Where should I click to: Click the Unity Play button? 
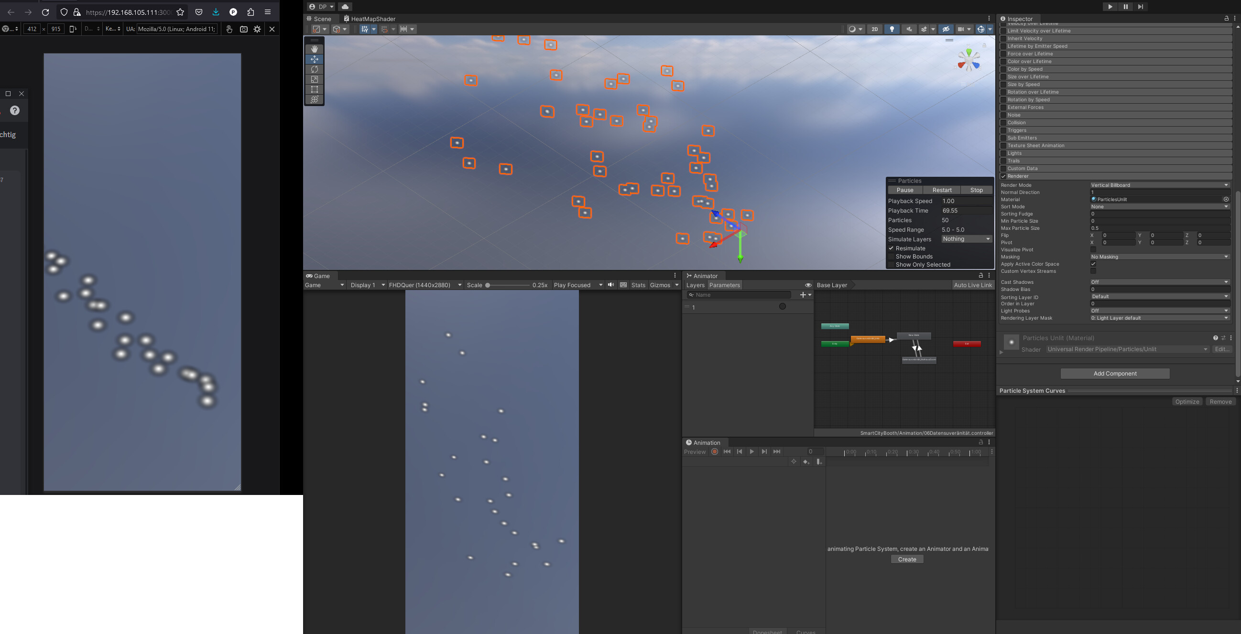pos(1110,7)
